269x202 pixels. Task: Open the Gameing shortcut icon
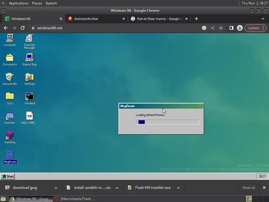point(10,138)
